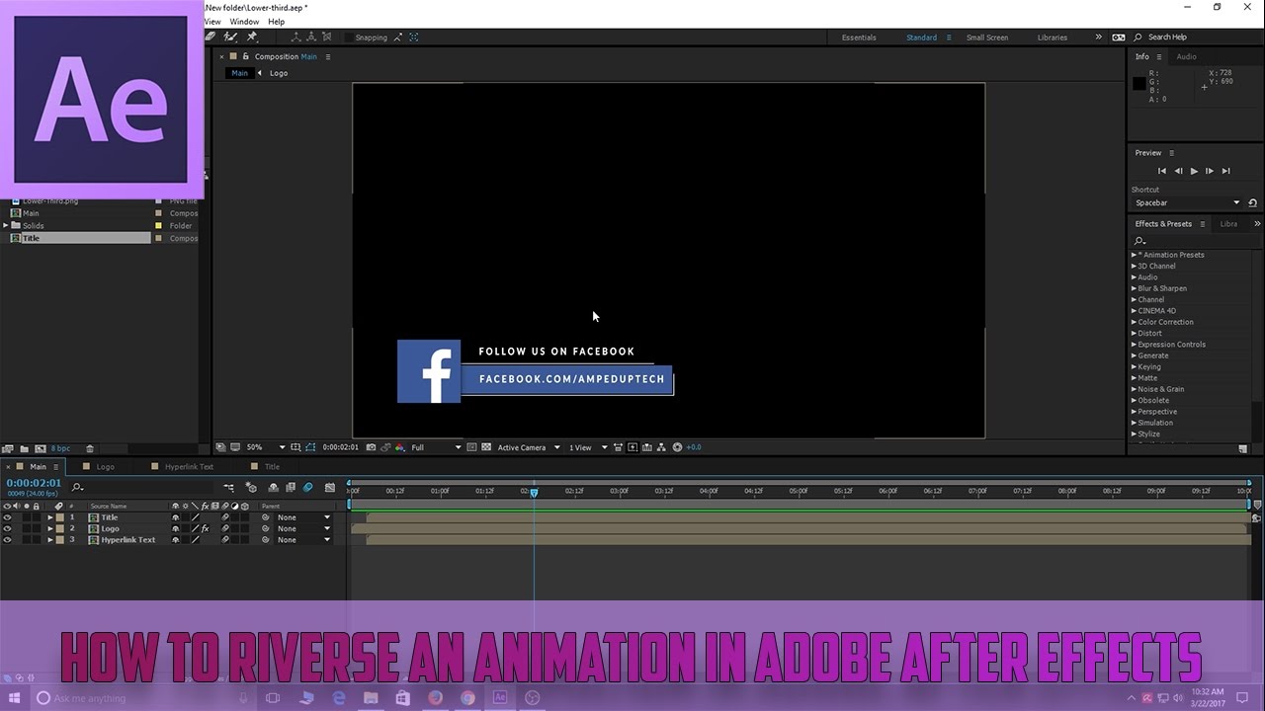
Task: Open Microsoft Edge from the taskbar
Action: tap(338, 698)
